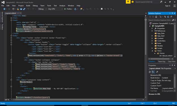Click the Solution Explorer search magnifier icon
The width and height of the screenshot is (177, 106).
[173, 20]
